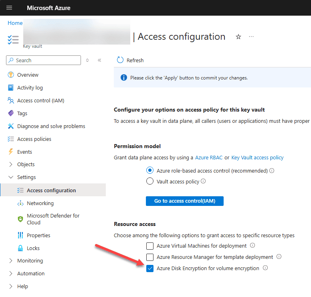Click the Access policies checklist icon
The height and width of the screenshot is (297, 311).
(11, 139)
